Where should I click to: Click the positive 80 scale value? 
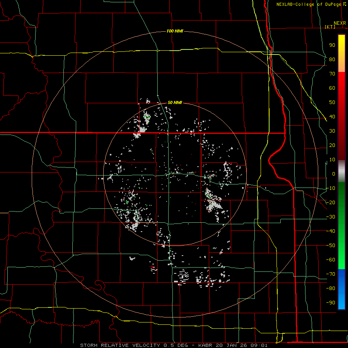tap(332, 59)
